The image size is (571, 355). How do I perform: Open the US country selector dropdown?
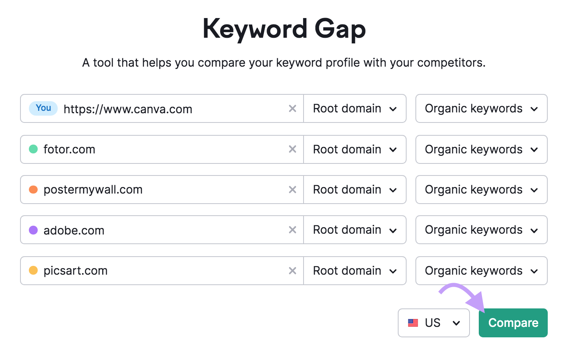(433, 322)
